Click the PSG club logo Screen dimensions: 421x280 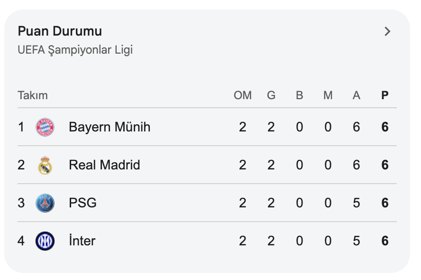(x=45, y=203)
